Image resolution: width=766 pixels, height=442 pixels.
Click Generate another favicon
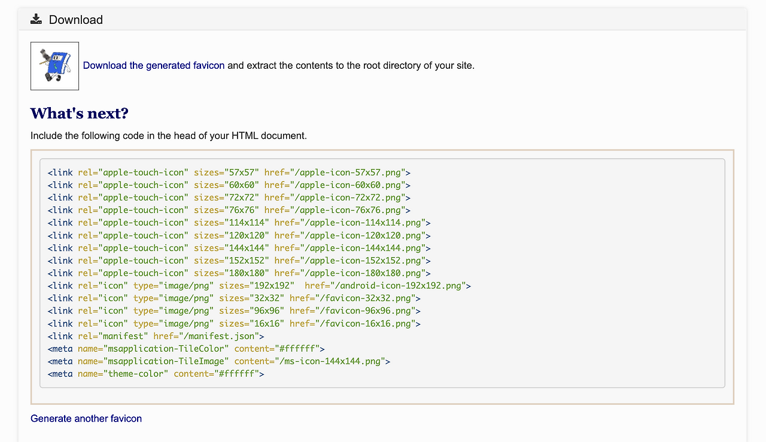(86, 418)
